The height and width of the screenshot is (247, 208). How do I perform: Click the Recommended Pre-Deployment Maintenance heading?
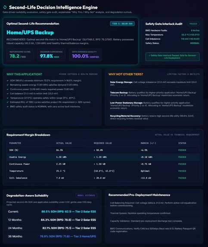coord(139,195)
